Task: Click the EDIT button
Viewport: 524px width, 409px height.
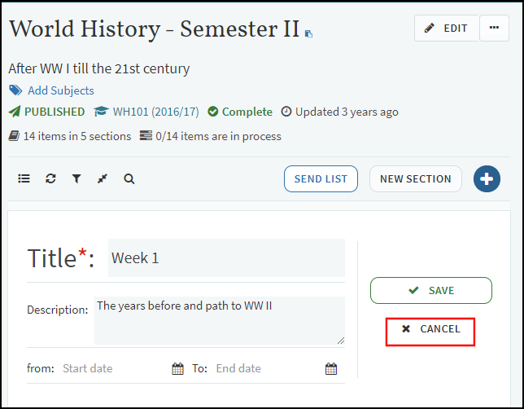Action: coord(447,28)
